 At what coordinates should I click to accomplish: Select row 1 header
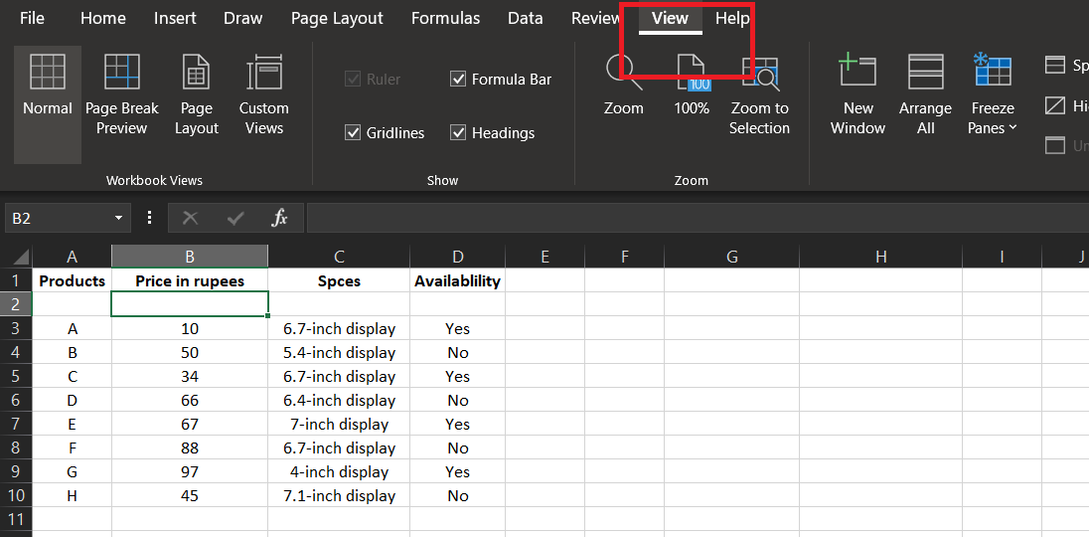[x=16, y=280]
